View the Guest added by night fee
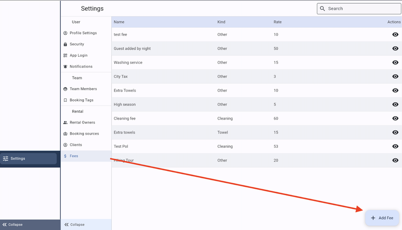The height and width of the screenshot is (230, 402). click(395, 48)
